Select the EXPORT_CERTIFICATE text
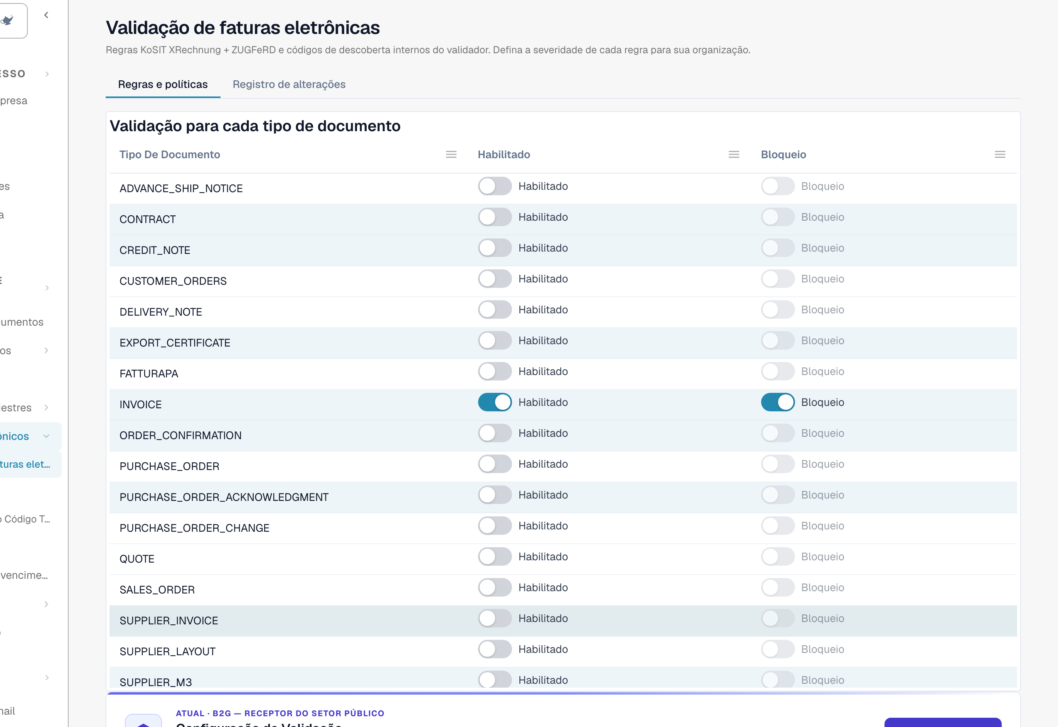Image resolution: width=1058 pixels, height=727 pixels. pos(175,343)
